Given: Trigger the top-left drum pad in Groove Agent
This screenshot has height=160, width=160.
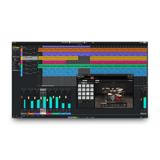Looking at the screenshot, I should point(80,86).
